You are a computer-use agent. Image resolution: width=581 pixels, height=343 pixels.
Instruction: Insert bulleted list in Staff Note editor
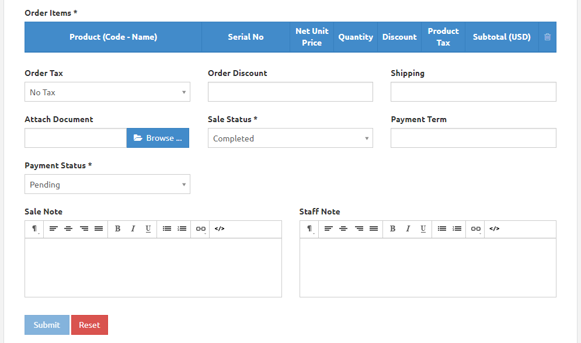442,228
